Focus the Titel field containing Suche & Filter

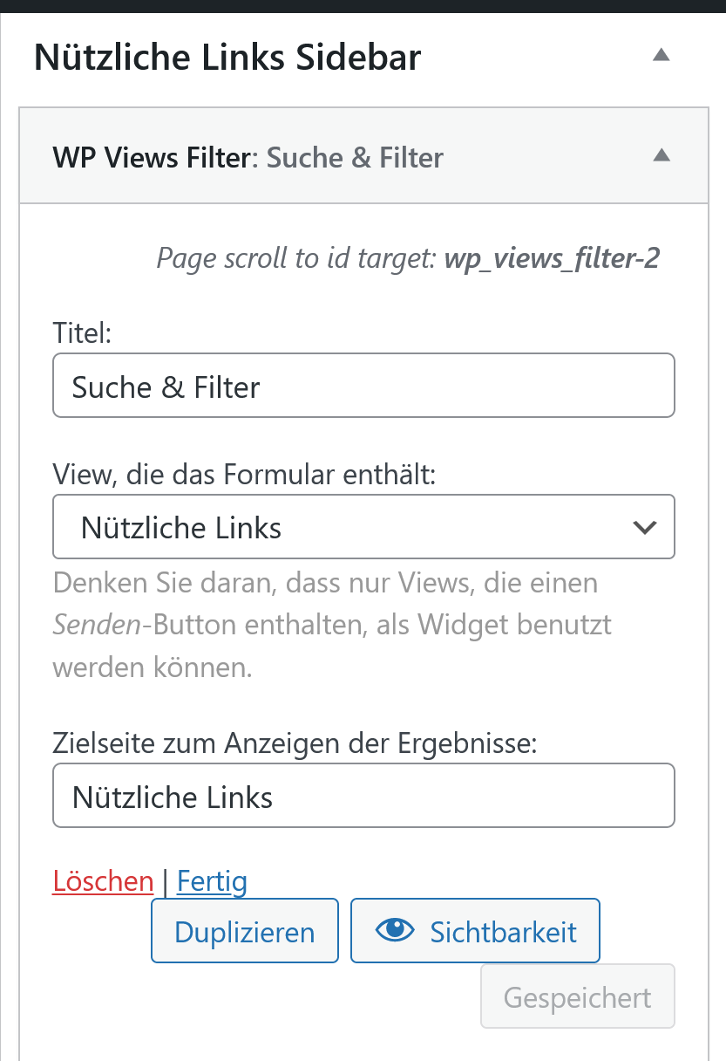[363, 385]
